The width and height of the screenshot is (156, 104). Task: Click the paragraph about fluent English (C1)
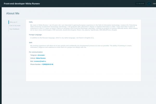(x=62, y=38)
